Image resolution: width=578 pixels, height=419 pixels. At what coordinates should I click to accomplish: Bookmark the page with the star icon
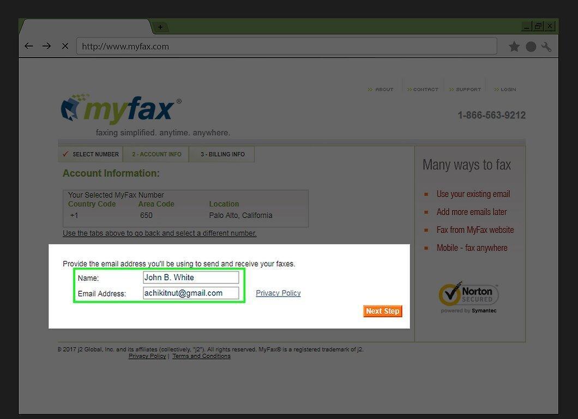(x=514, y=46)
